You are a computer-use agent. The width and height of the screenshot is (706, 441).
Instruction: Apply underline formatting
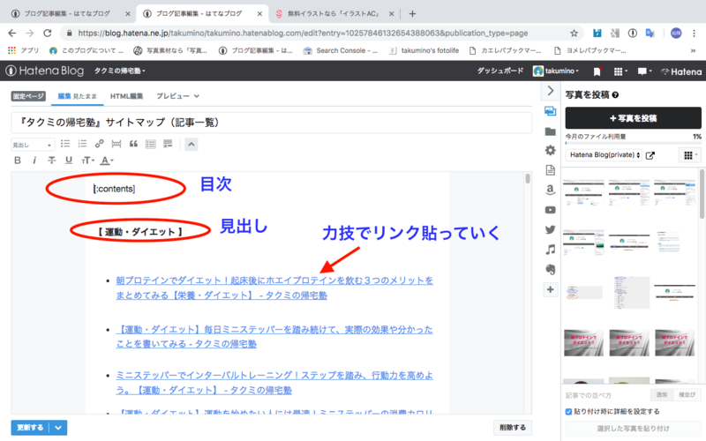(x=69, y=161)
